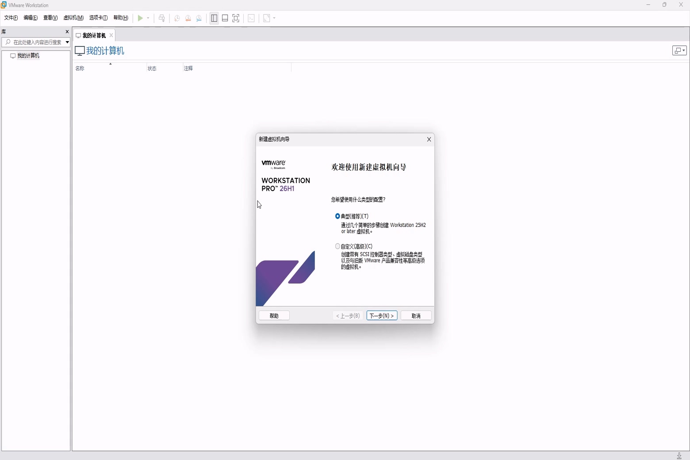Open the 文件(F) menu
This screenshot has height=460, width=690.
tap(11, 18)
